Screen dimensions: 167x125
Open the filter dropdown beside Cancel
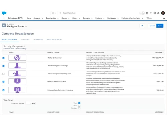(x=142, y=26)
